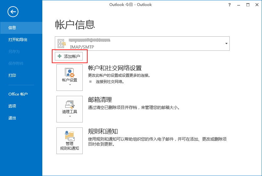Click the green plus icon for adding account
Screen dimensions: 262x176
click(x=60, y=56)
